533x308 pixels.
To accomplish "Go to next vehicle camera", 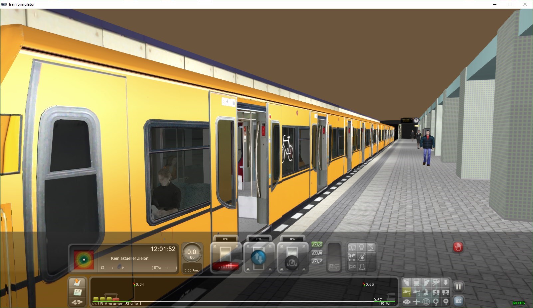I will (445, 292).
